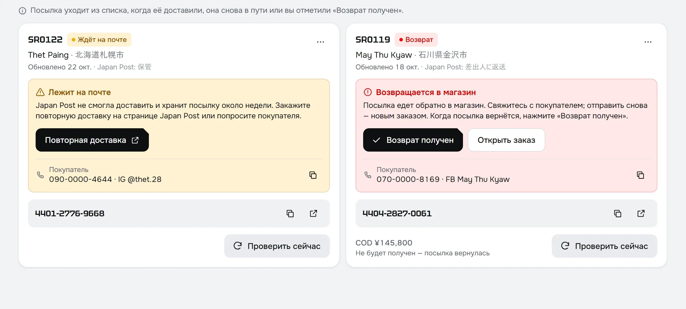Mark Возврат получен for SR0119

point(413,140)
